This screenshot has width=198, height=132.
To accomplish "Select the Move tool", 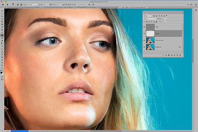I will point(2,11).
